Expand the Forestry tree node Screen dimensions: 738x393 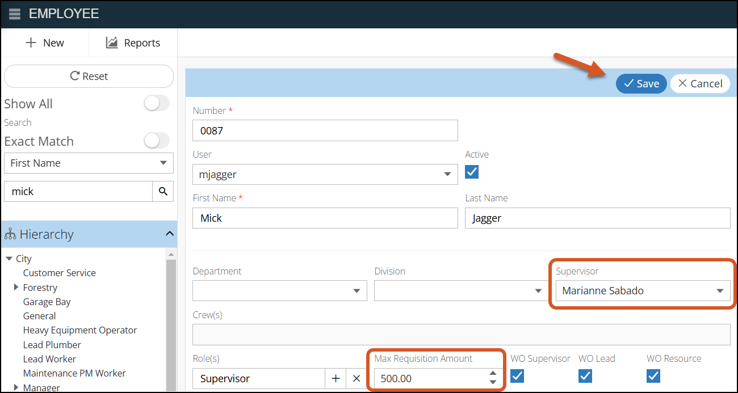click(x=16, y=288)
